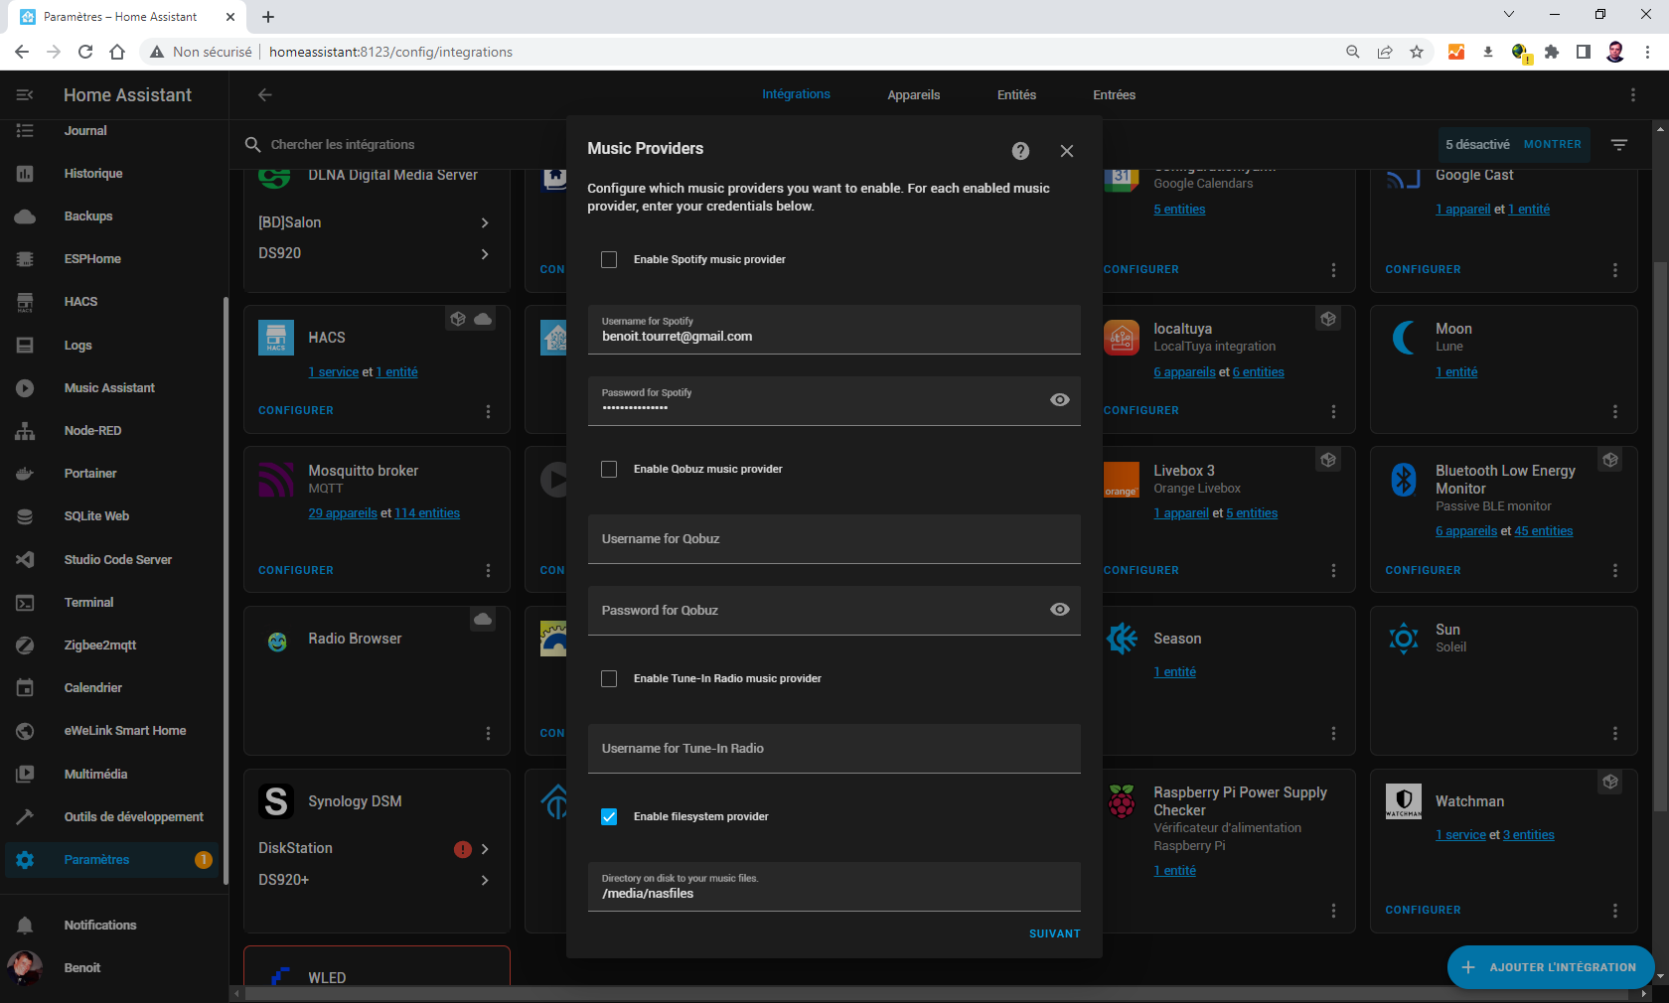Open eWeLink Smart Home in sidebar
Viewport: 1669px width, 1003px height.
(114, 731)
